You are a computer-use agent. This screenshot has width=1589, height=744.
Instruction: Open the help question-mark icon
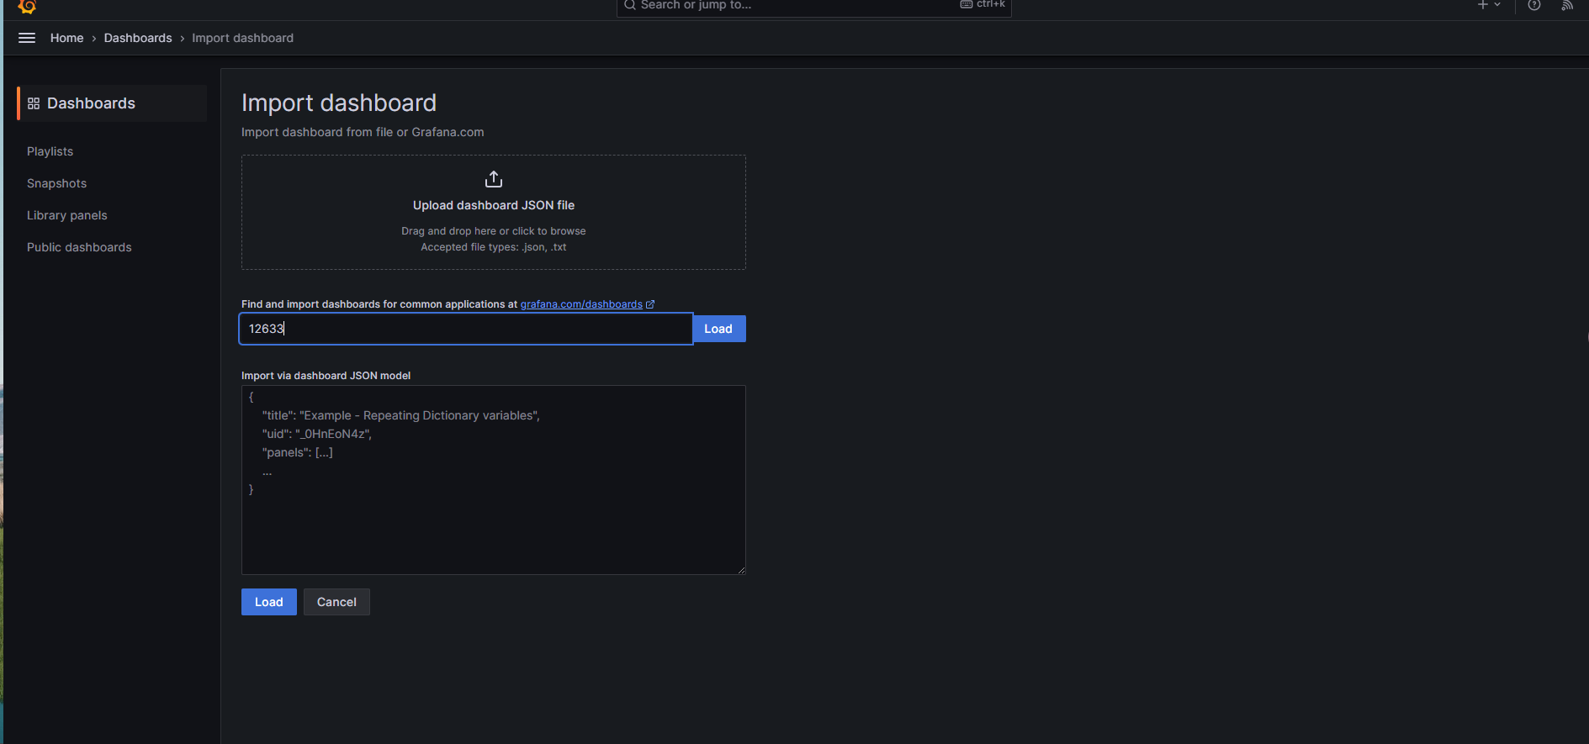pyautogui.click(x=1534, y=5)
